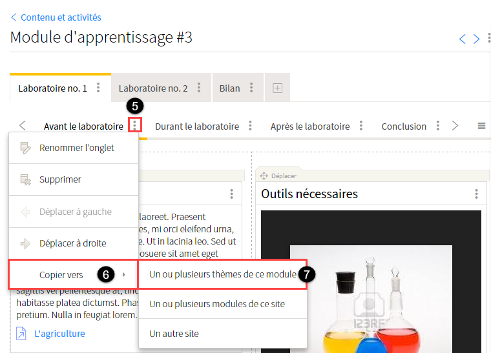This screenshot has width=491, height=353.
Task: Choose Déplacer à droite menu entry
Action: pos(74,243)
